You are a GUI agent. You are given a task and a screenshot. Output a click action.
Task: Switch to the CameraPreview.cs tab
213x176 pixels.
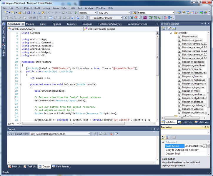[x=137, y=24]
